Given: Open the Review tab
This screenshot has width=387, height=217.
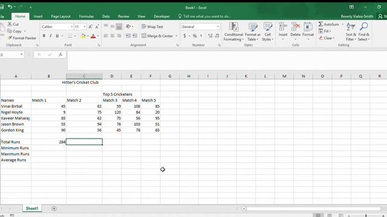Looking at the screenshot, I should [x=123, y=16].
